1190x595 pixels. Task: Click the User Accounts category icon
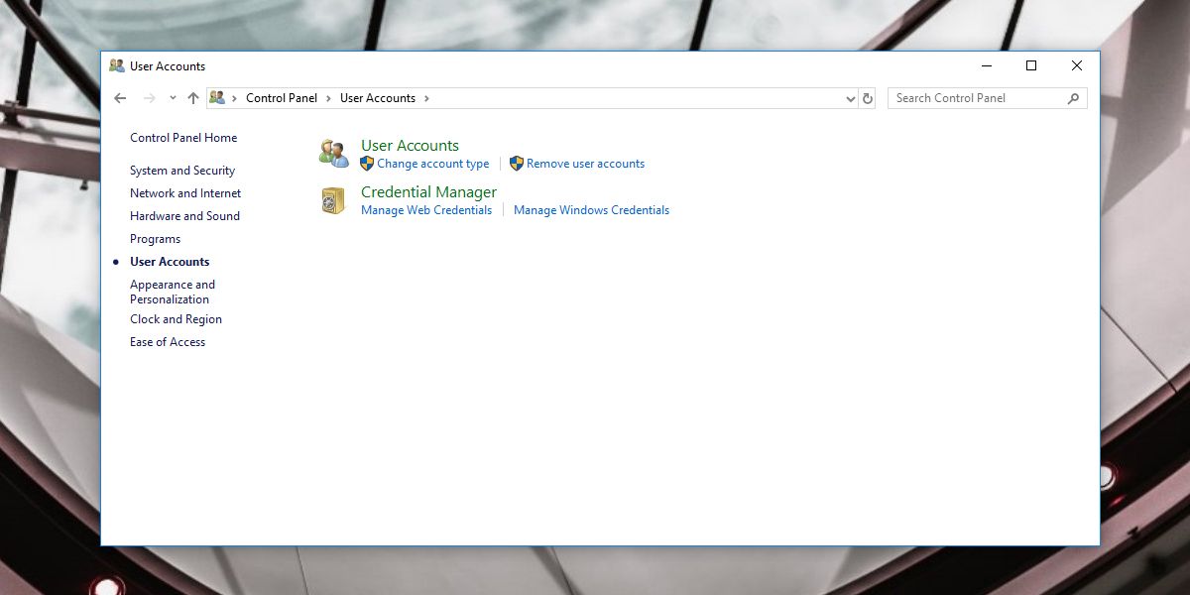coord(333,154)
